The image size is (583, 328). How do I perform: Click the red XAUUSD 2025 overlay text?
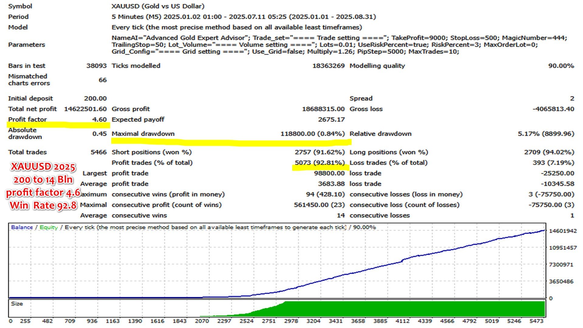click(43, 167)
